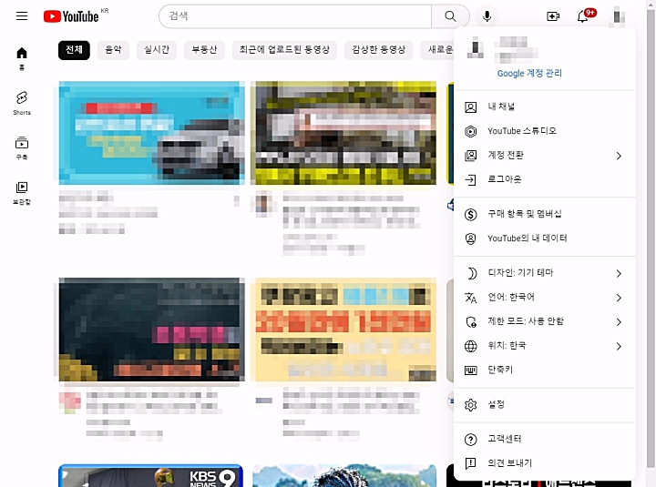Viewport: 656px width, 487px height.
Task: Select the 음악 filter chip
Action: (113, 50)
